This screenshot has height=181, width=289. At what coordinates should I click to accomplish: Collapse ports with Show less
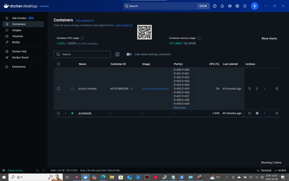[179, 107]
